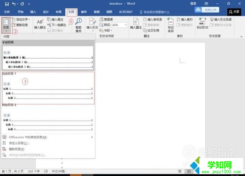
Task: Open the 添加文字 (Add Text) dropdown
Action: pyautogui.click(x=21, y=19)
